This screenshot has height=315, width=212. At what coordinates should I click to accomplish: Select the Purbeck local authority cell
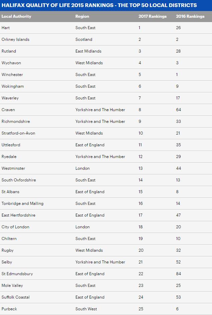9,309
